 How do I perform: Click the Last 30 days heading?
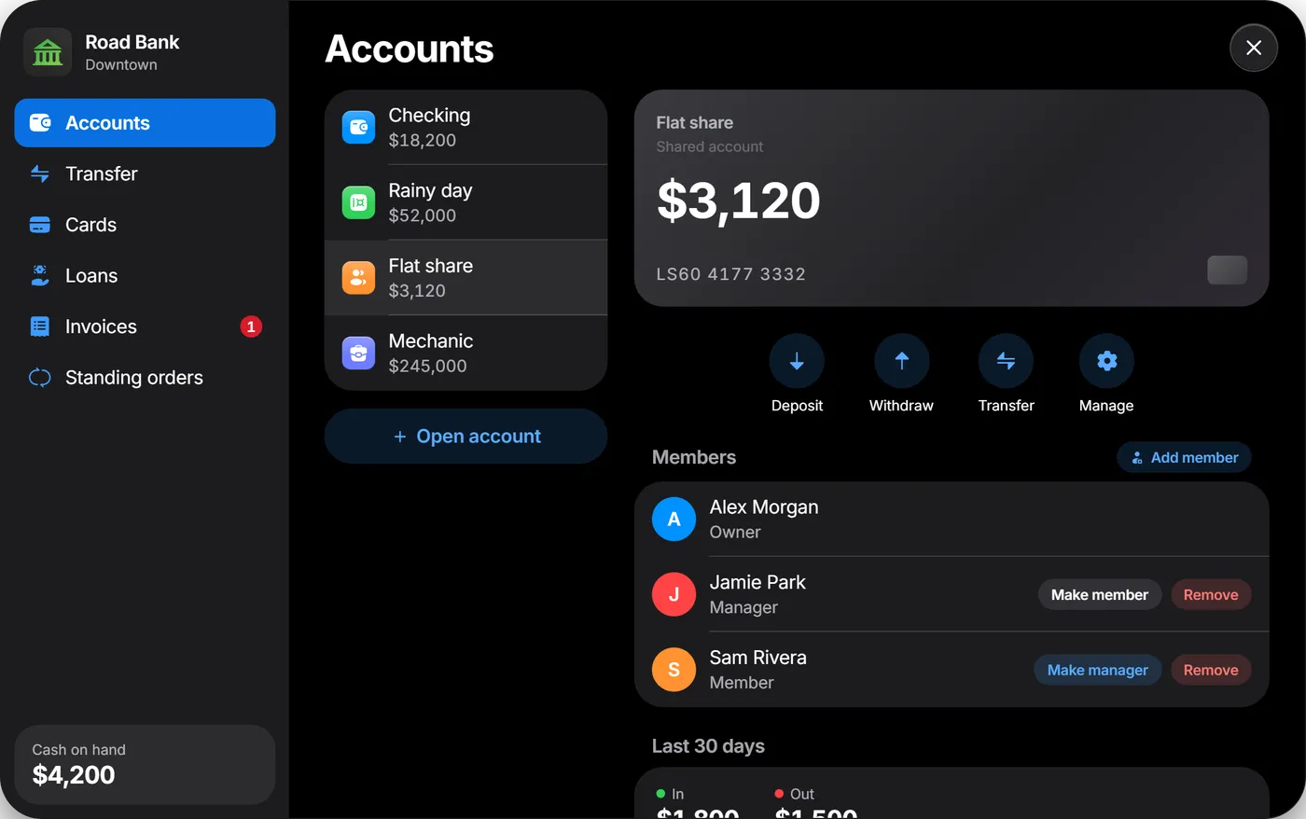click(x=708, y=746)
